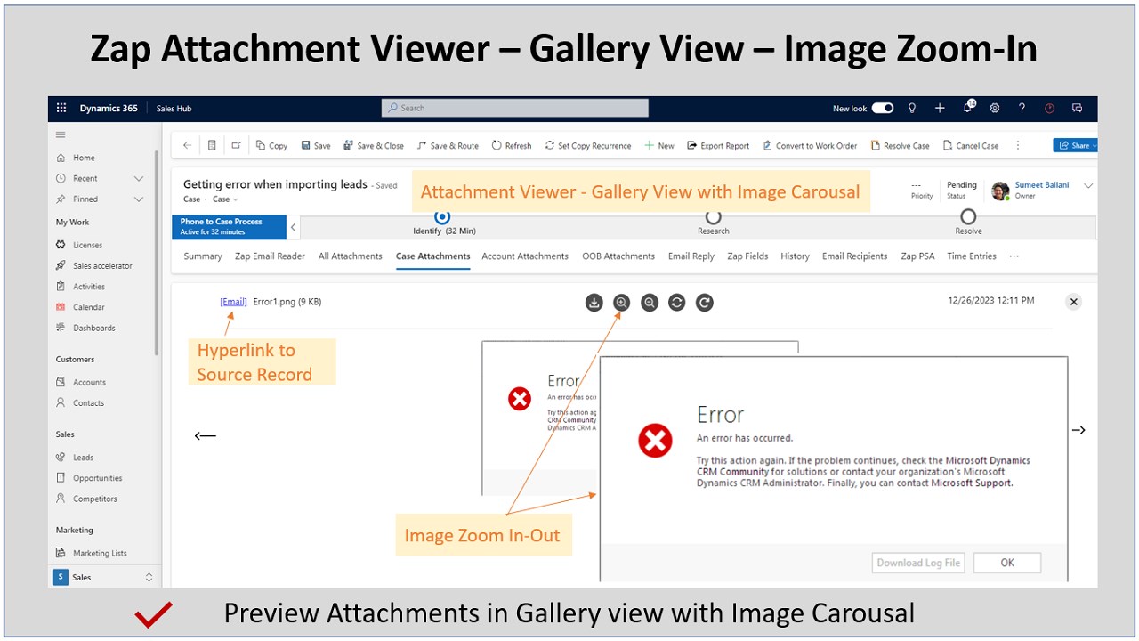
Task: Click the New command
Action: [659, 145]
